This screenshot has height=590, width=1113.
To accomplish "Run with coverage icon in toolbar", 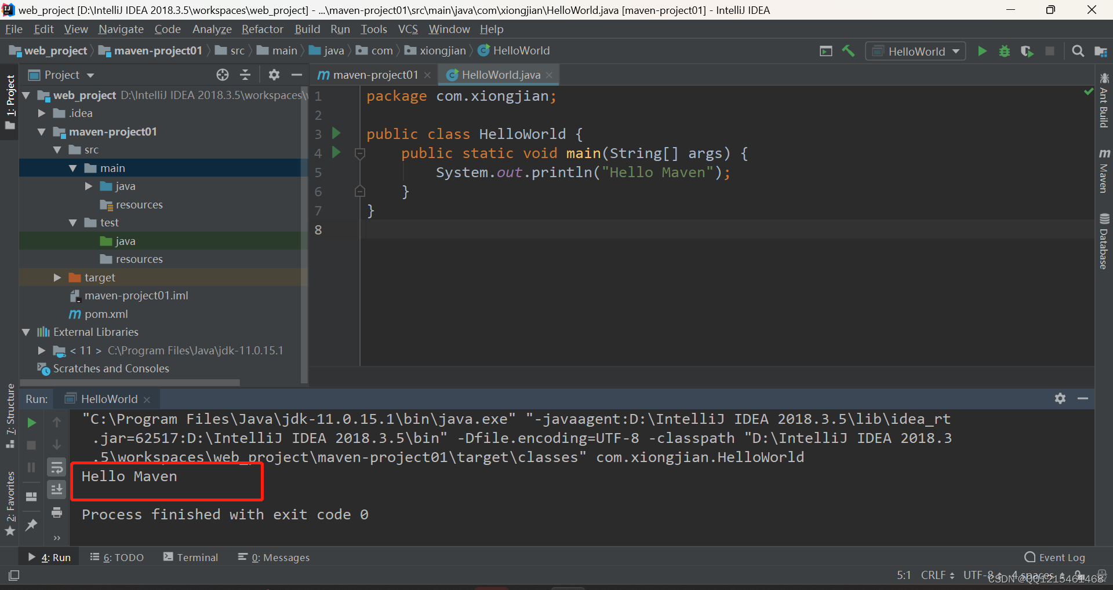I will point(1027,51).
